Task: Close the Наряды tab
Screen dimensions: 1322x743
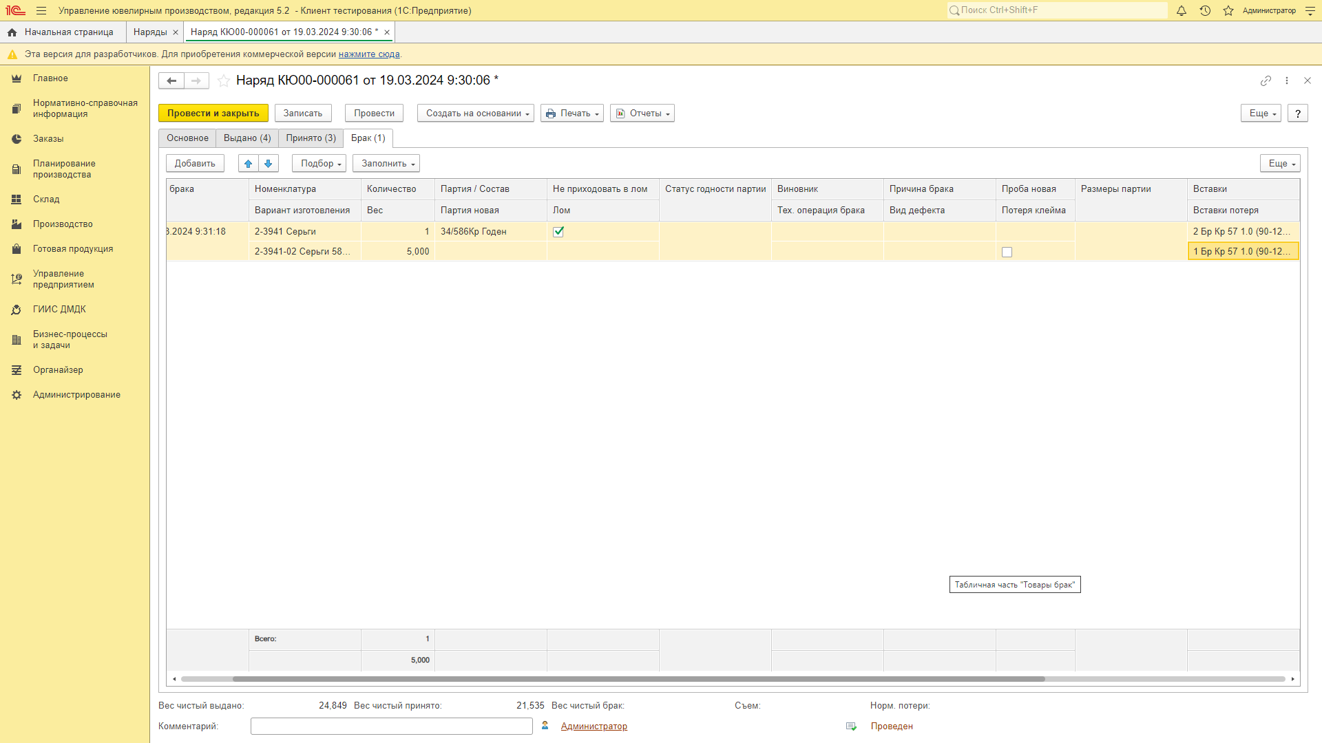Action: tap(176, 32)
